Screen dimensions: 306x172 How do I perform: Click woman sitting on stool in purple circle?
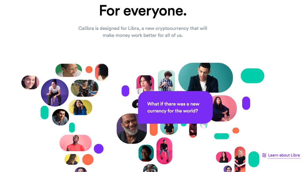pos(55,92)
